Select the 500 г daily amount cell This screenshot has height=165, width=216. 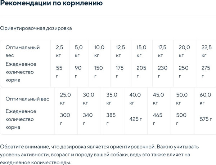(x=181, y=119)
